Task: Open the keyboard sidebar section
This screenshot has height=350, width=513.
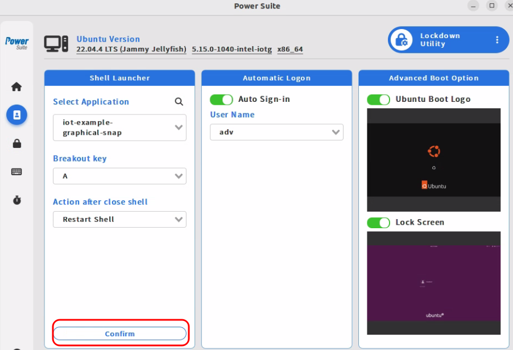Action: pos(16,172)
